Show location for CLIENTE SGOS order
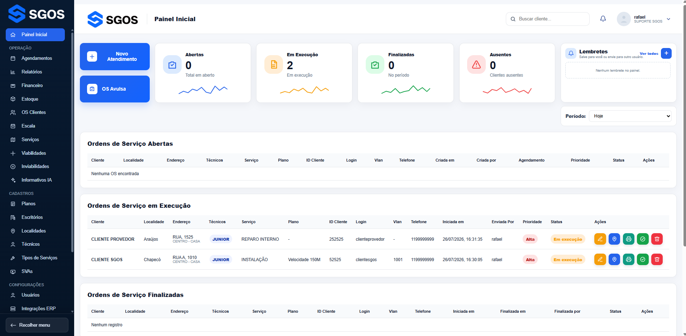The image size is (686, 336). pos(614,259)
